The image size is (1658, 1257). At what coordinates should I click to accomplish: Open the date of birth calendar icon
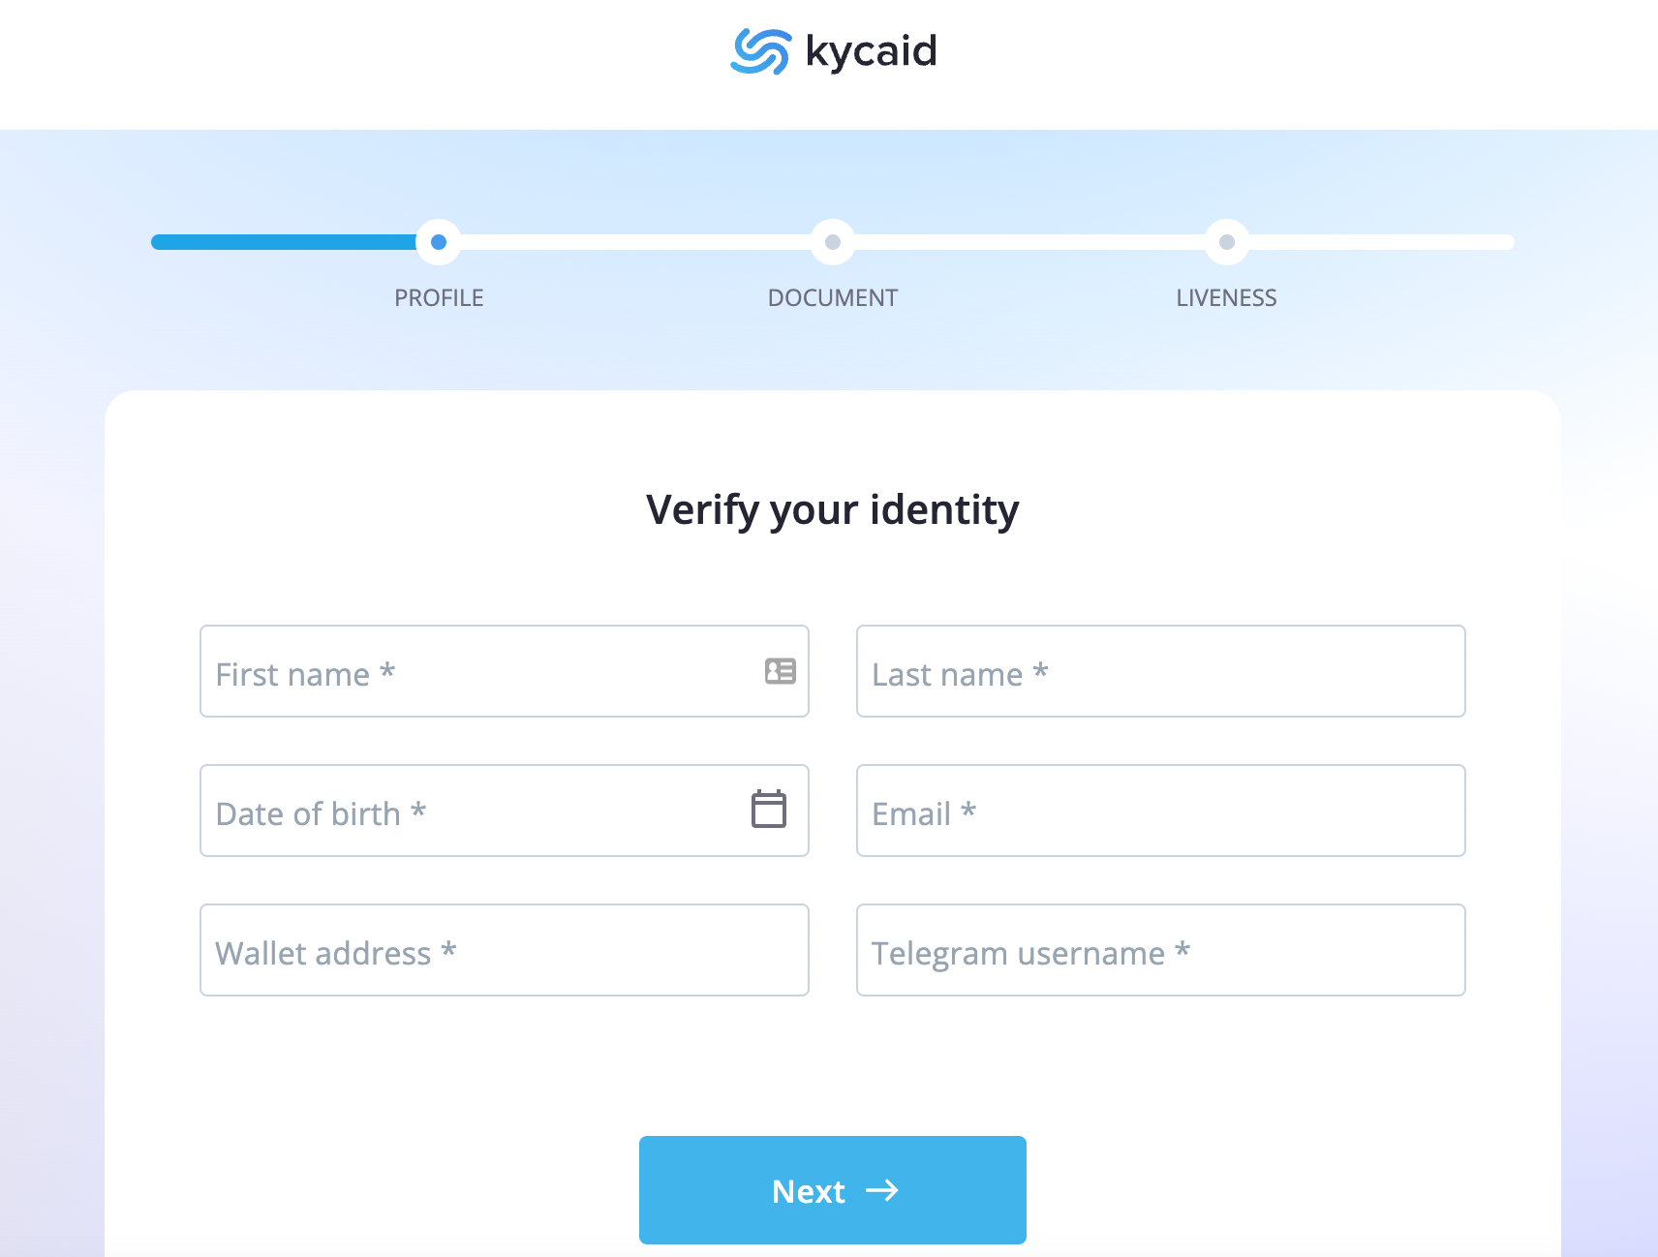(769, 810)
